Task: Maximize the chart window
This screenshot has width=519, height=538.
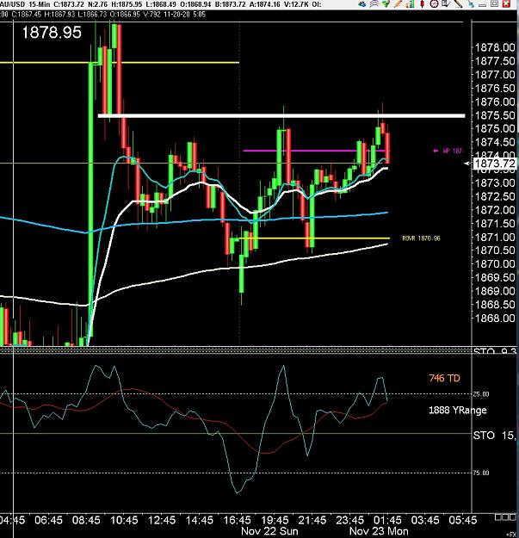Action: coord(494,4)
